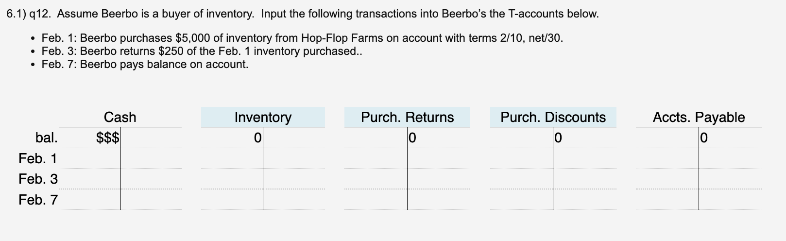The height and width of the screenshot is (241, 786).
Task: Click Inventory credit cell for Feb. 3
Action: pyautogui.click(x=293, y=179)
